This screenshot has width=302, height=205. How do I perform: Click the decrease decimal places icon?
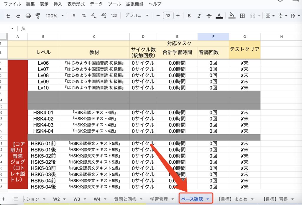tap(93, 16)
